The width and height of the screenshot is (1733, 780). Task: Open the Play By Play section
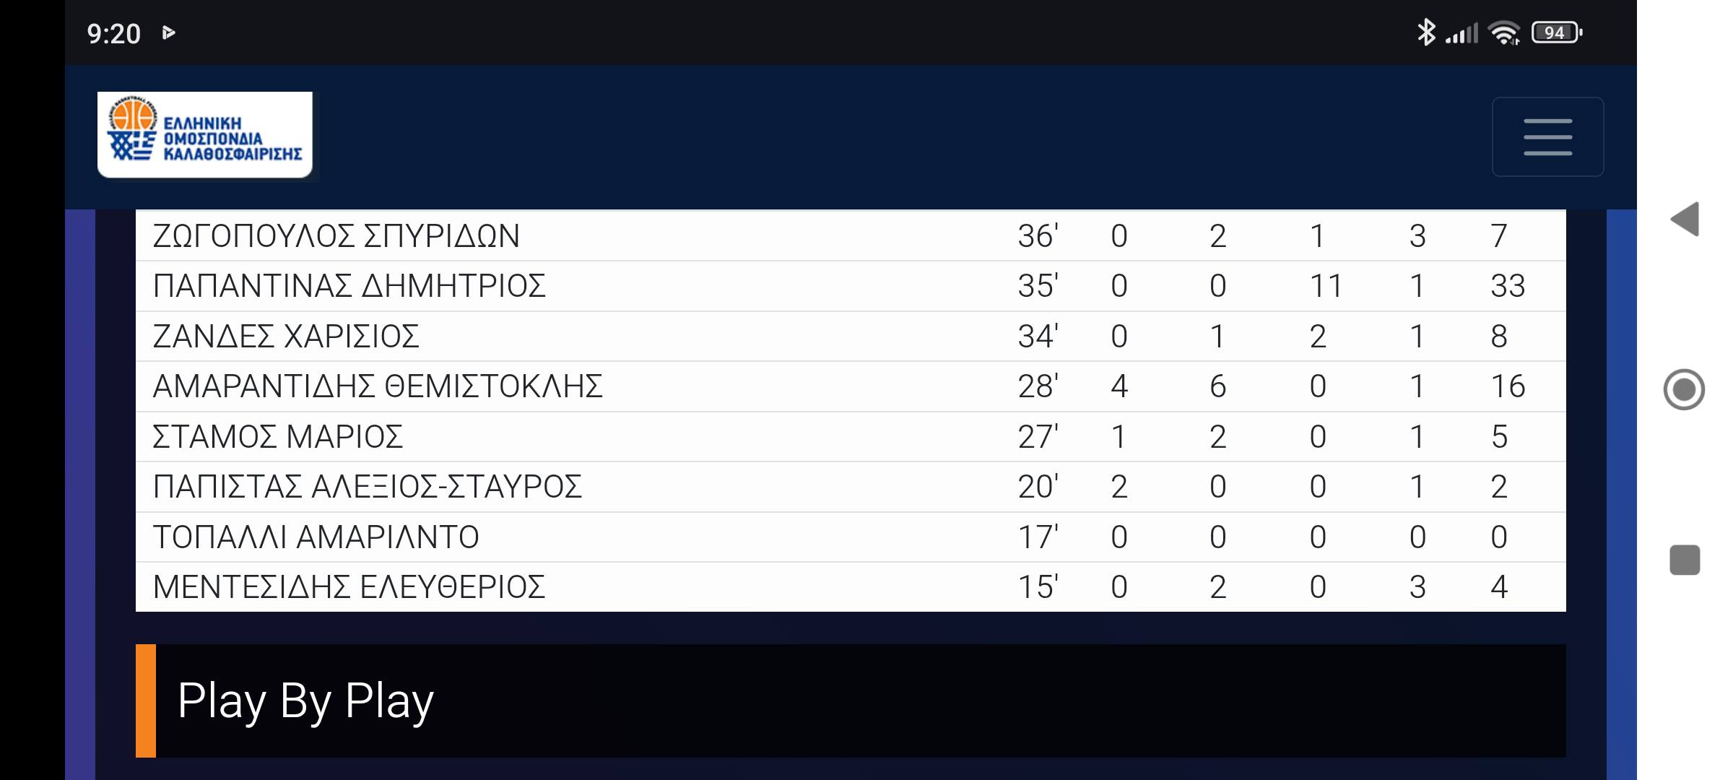click(305, 701)
